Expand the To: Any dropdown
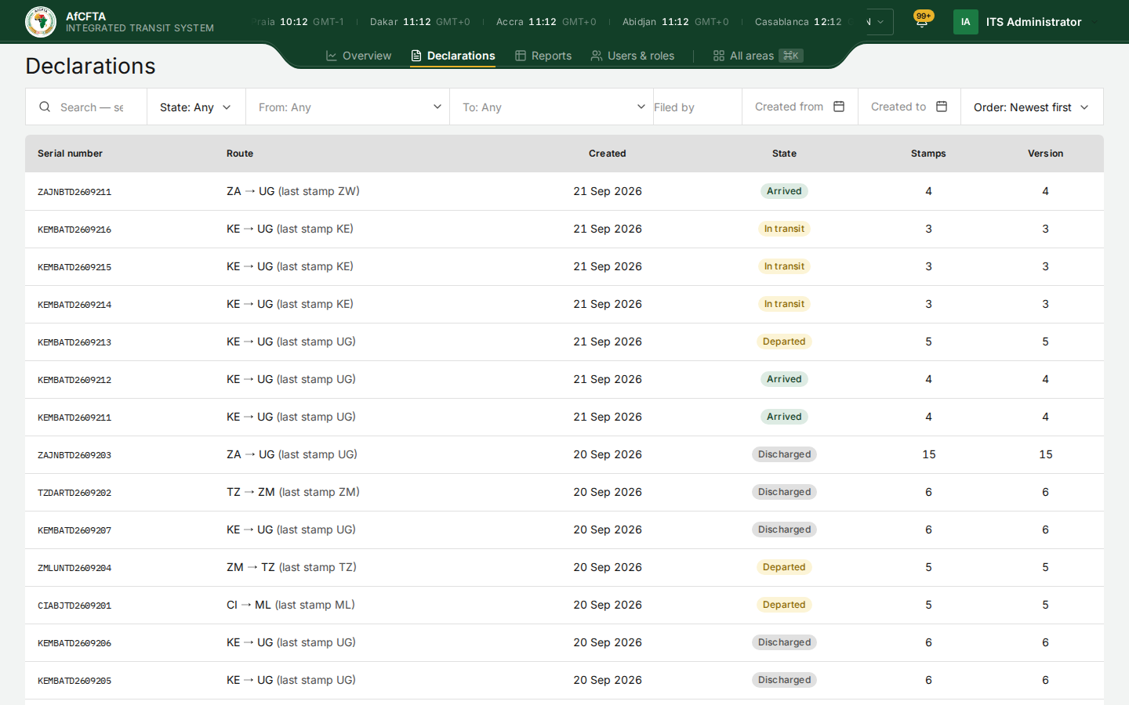Screen dimensions: 1129x705 coord(551,107)
